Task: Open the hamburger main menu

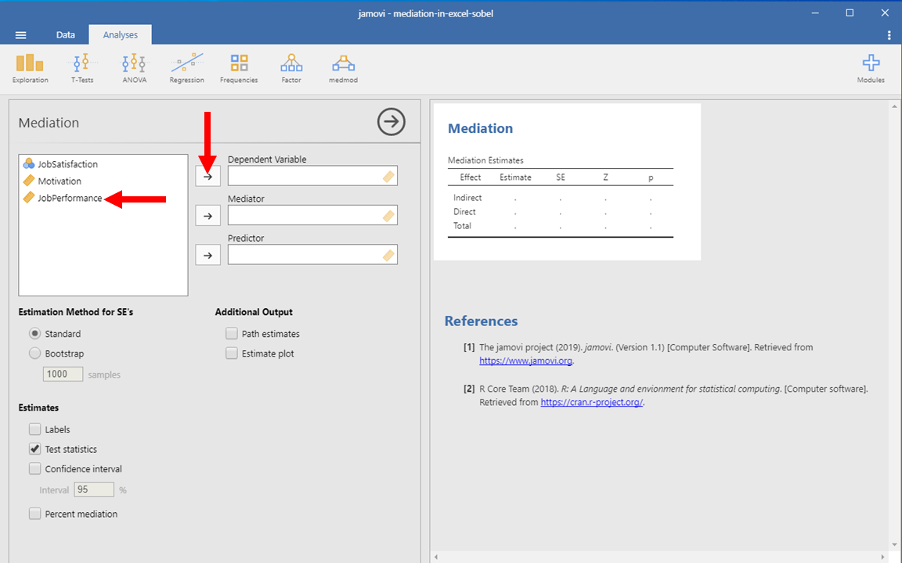Action: tap(21, 35)
